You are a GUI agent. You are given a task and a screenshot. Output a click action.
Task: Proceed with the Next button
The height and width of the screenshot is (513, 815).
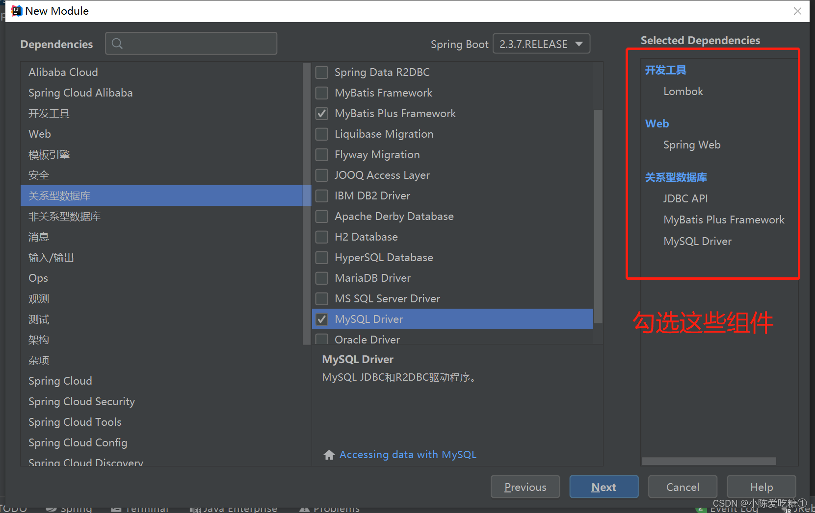click(604, 487)
